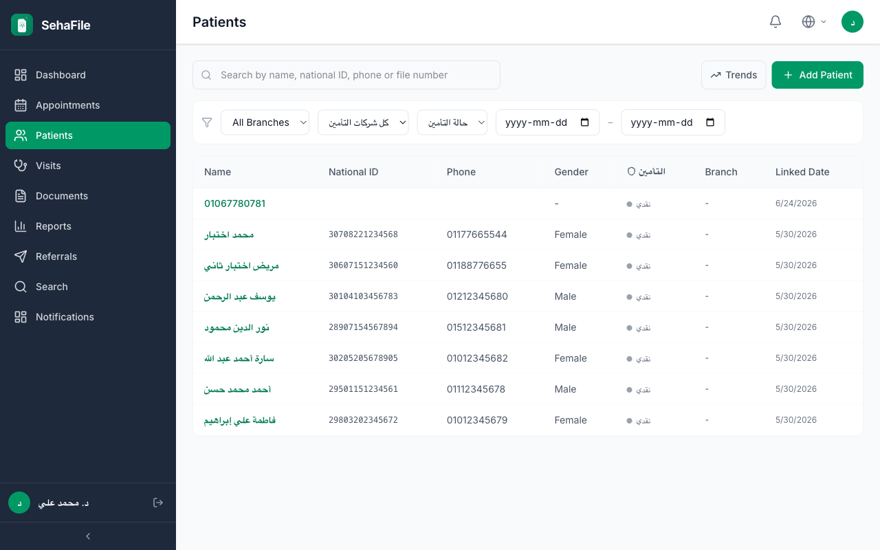
Task: Focus the patient search input field
Action: tap(346, 75)
